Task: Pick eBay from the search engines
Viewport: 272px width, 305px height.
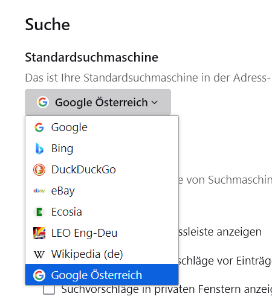Action: (x=102, y=191)
